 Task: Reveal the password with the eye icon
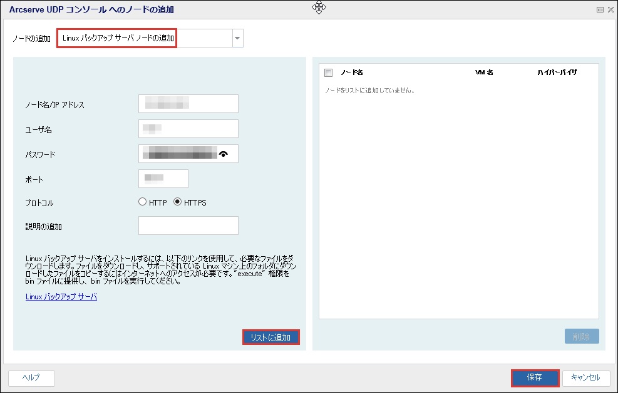(x=224, y=154)
